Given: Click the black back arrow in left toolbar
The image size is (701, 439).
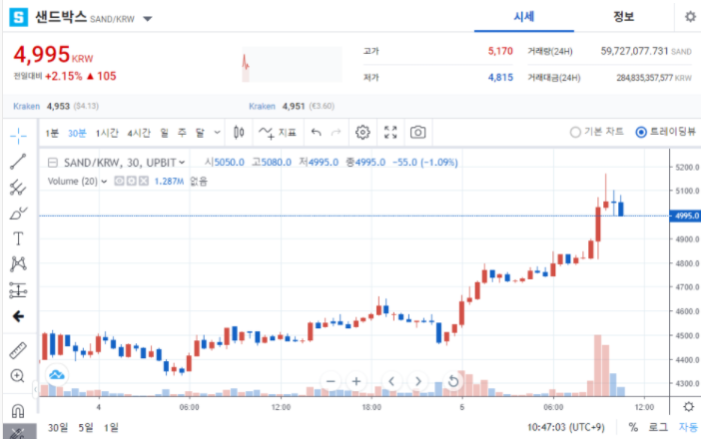Looking at the screenshot, I should [18, 316].
